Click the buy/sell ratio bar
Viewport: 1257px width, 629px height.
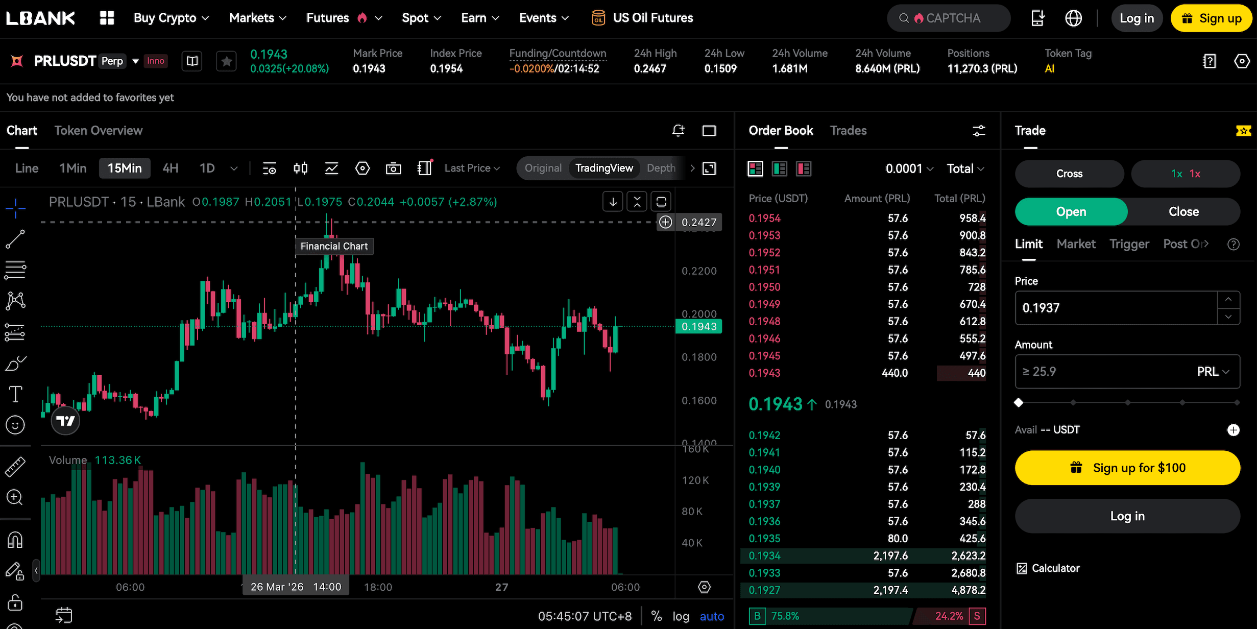(x=867, y=616)
